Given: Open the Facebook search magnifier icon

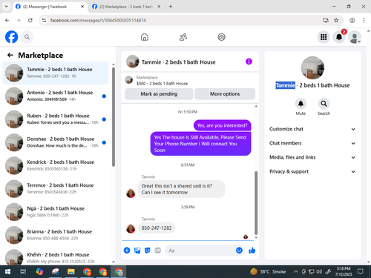Looking at the screenshot, I should 27,37.
